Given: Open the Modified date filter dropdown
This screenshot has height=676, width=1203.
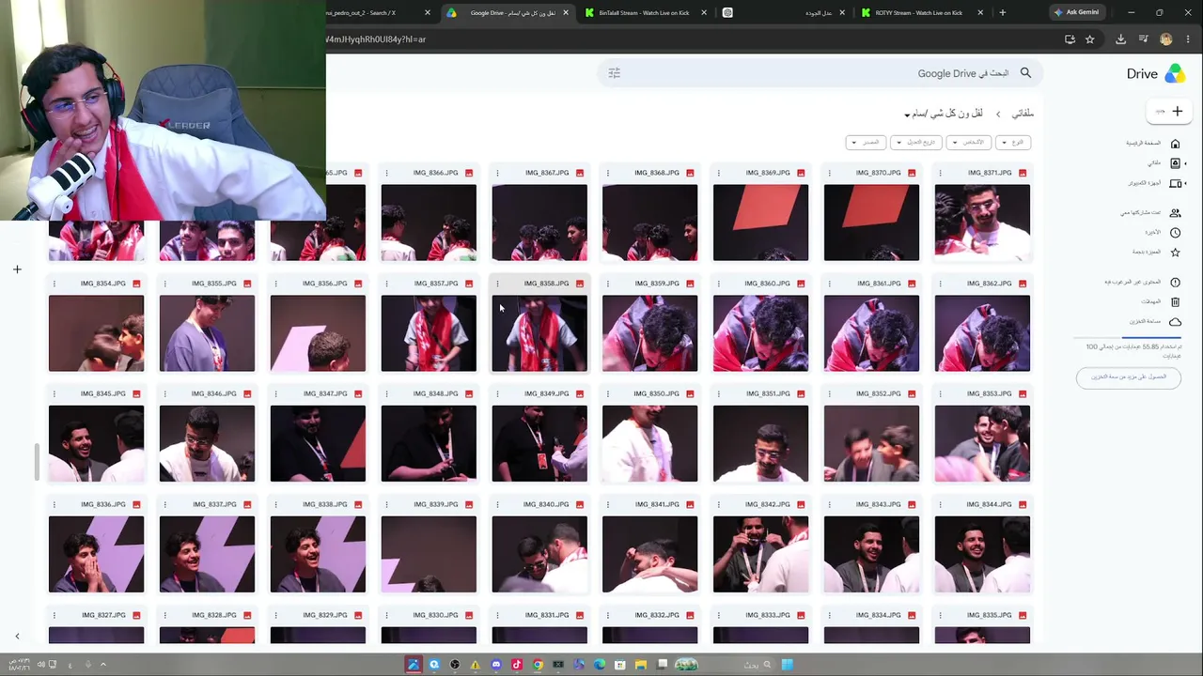Looking at the screenshot, I should [916, 143].
